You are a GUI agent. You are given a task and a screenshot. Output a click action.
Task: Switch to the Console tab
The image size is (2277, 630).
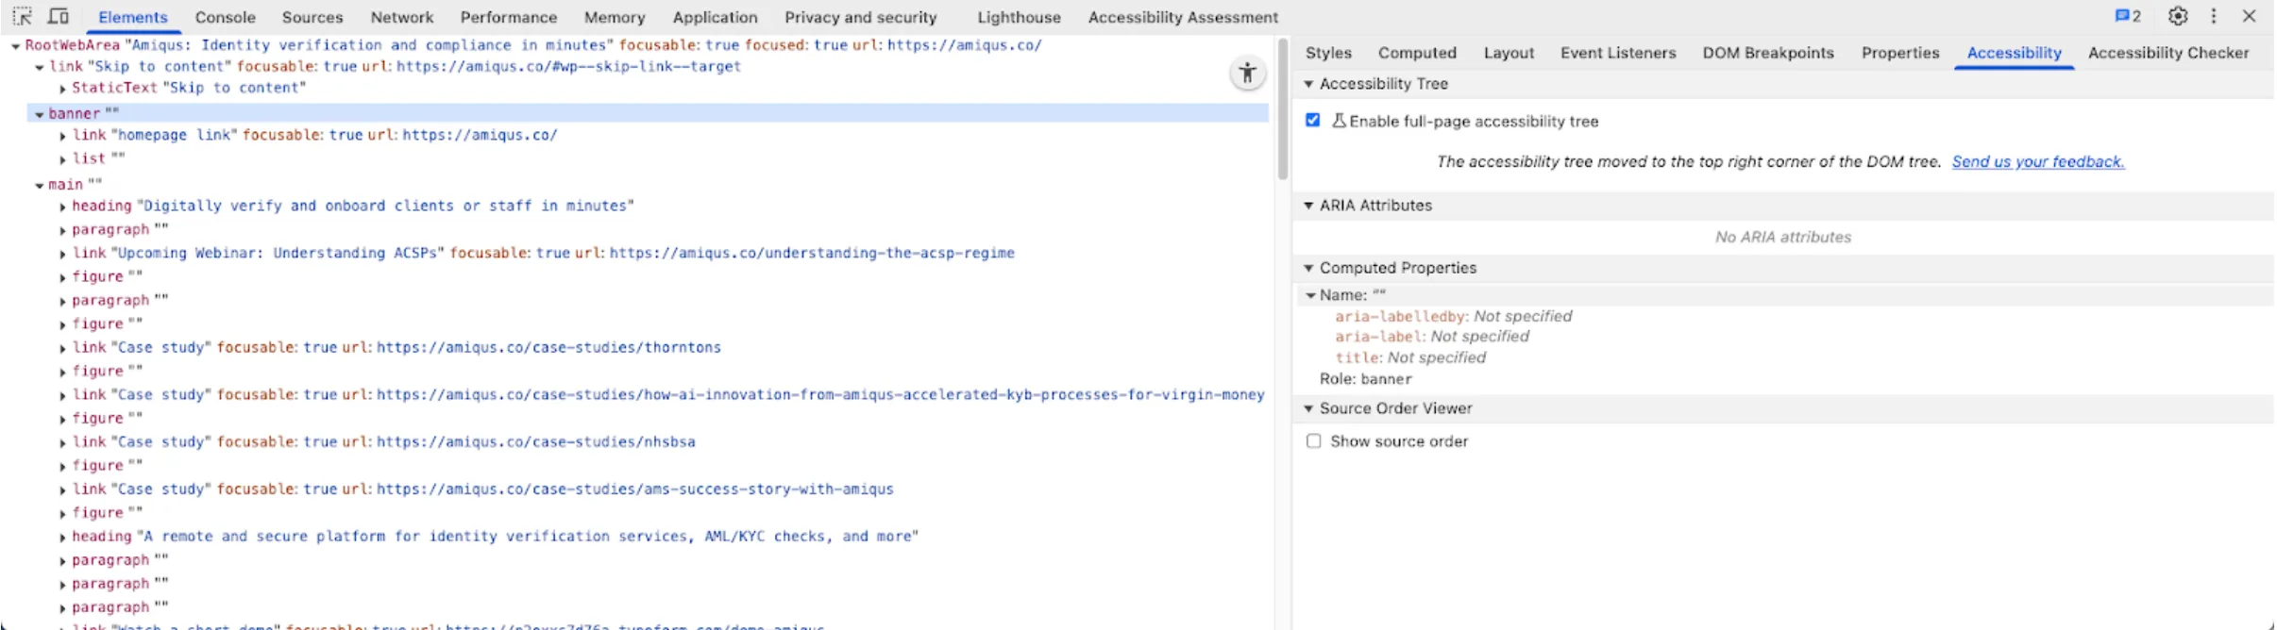click(x=225, y=17)
